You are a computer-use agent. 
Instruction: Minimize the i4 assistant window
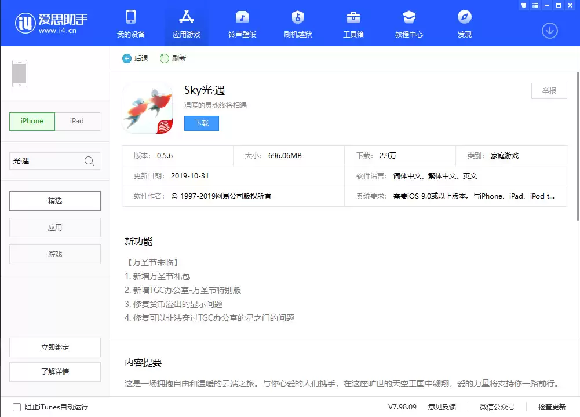coord(547,5)
